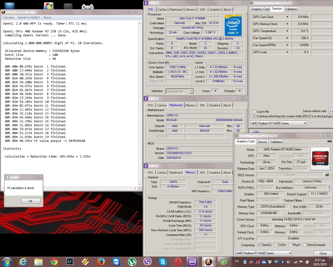Screen dimensions: 333x267
Task: Click GPU-Z screenshot camera icon
Action: 329,141
